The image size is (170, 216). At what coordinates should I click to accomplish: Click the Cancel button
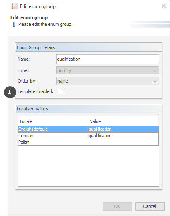[150, 206]
